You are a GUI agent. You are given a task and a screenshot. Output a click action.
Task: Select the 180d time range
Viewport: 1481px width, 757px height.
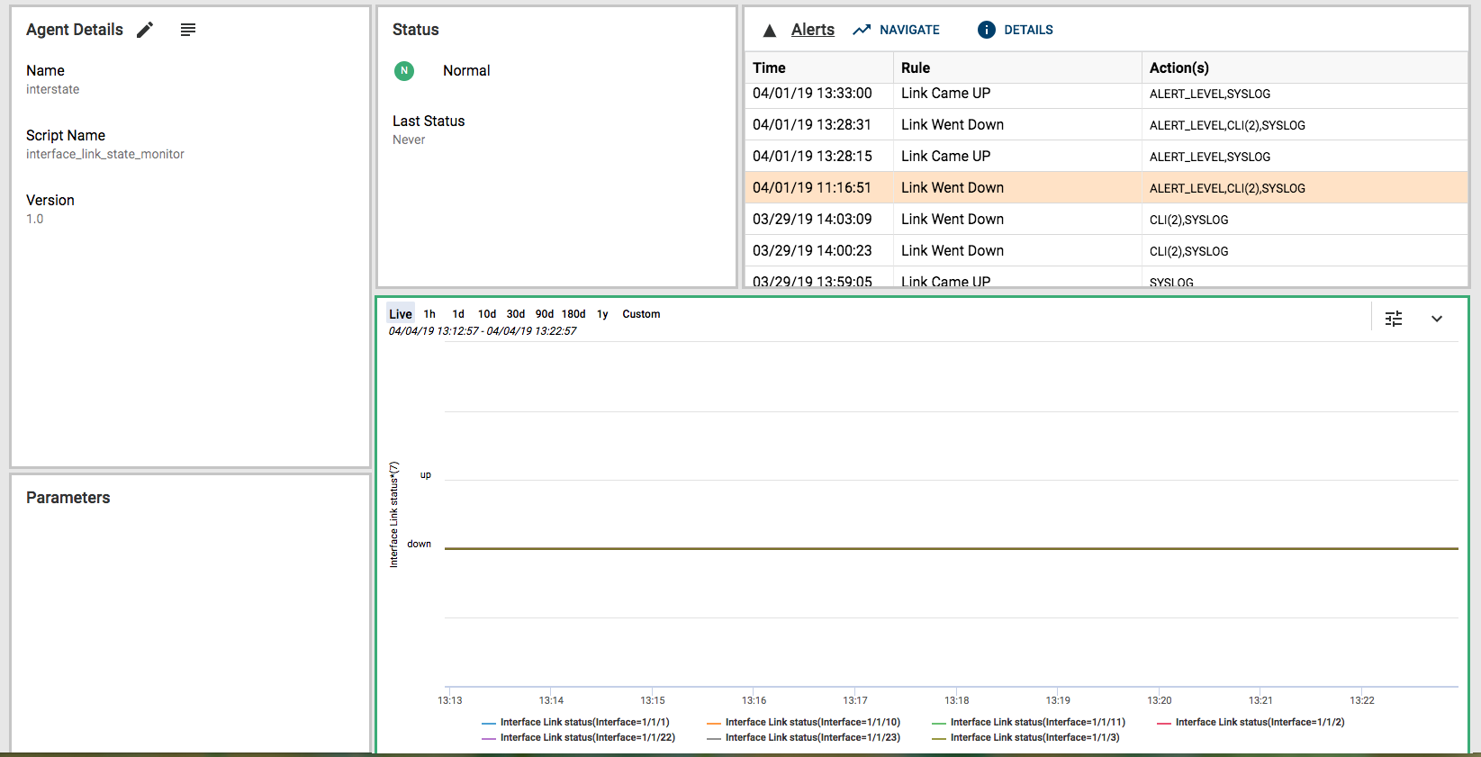pos(573,314)
